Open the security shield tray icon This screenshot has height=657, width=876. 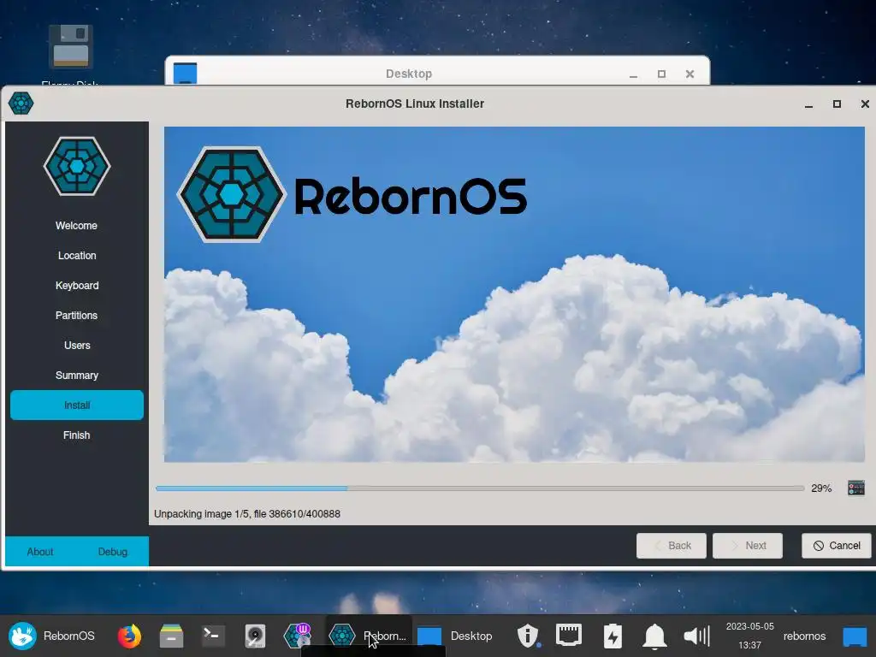[x=527, y=636]
